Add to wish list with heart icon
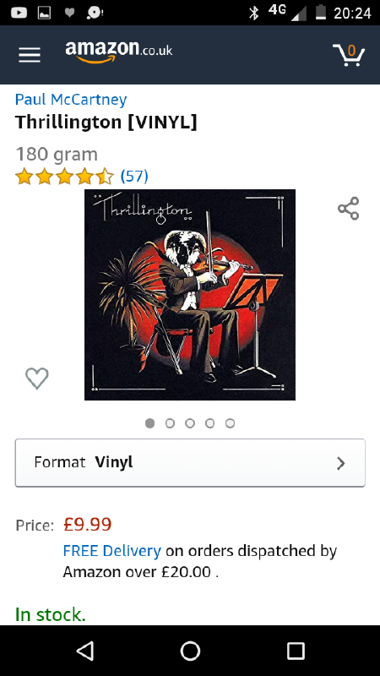 37,379
